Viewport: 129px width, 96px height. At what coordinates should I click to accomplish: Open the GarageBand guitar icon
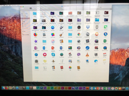[x=61, y=34]
